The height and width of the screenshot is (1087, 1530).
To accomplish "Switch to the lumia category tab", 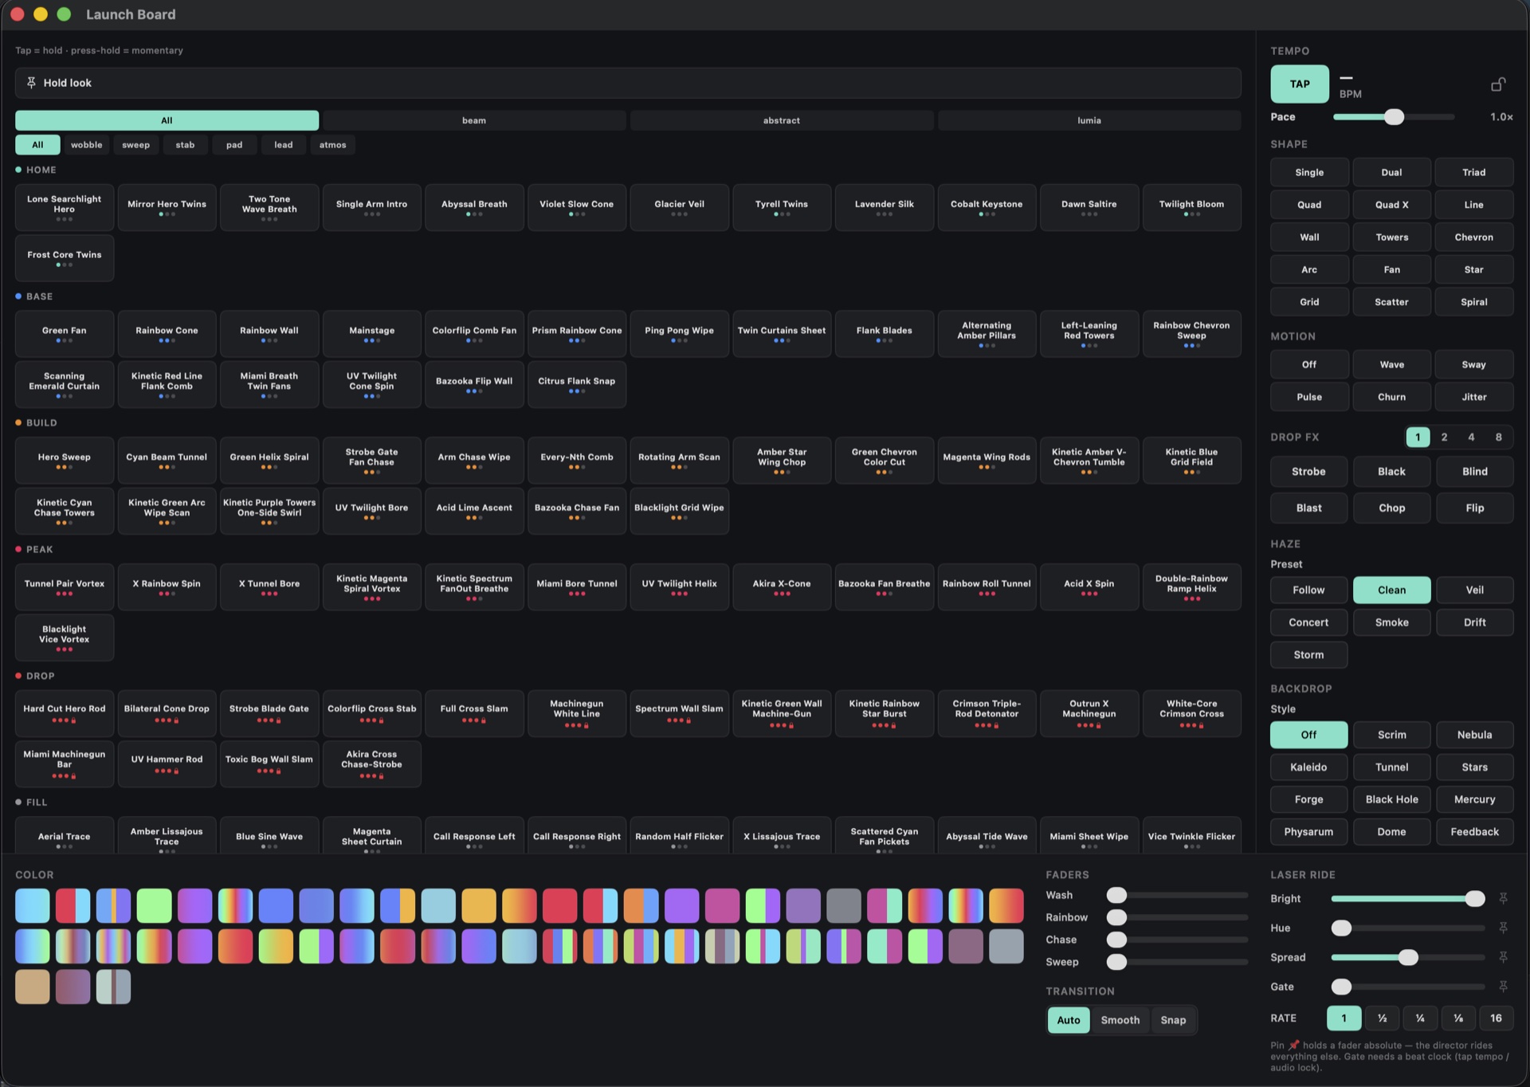I will (1089, 120).
